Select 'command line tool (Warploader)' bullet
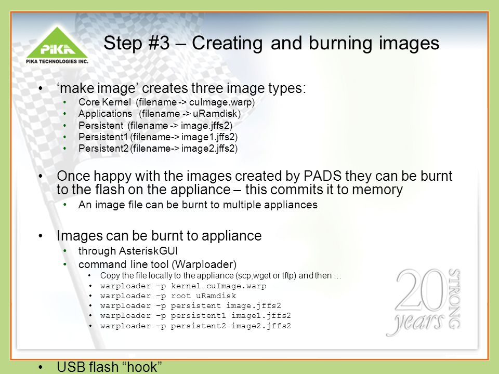499x374 pixels. coord(157,264)
